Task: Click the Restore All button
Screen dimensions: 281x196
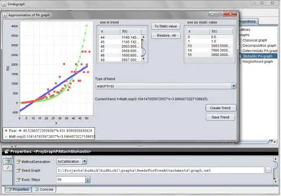Action: (166, 35)
